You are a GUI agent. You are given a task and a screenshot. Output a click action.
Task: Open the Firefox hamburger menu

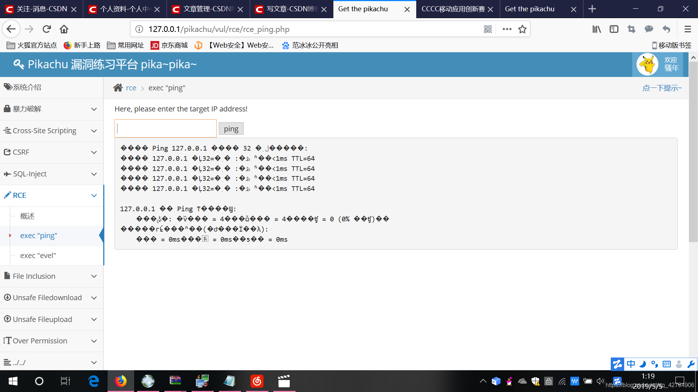point(687,29)
